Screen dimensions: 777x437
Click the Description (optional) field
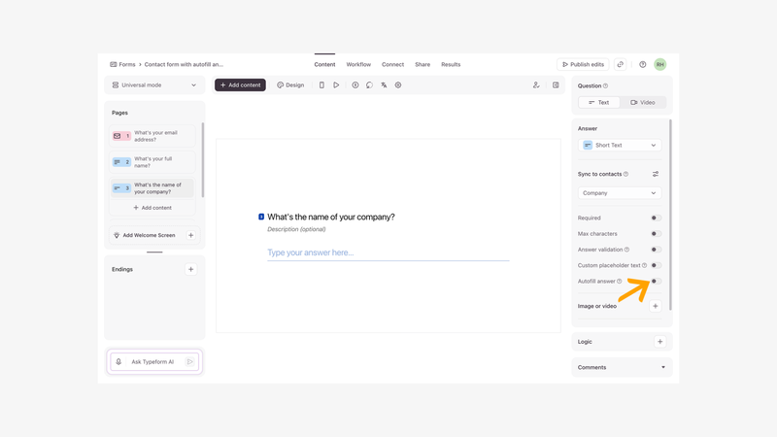click(x=296, y=229)
